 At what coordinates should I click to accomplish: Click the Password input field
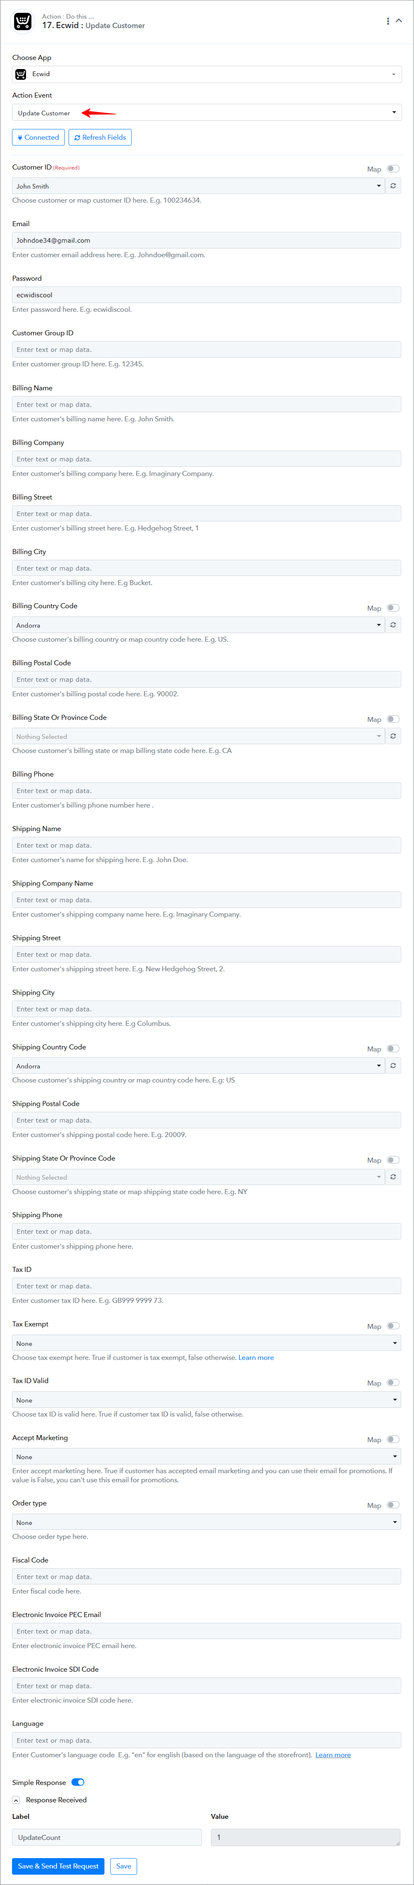[x=207, y=295]
